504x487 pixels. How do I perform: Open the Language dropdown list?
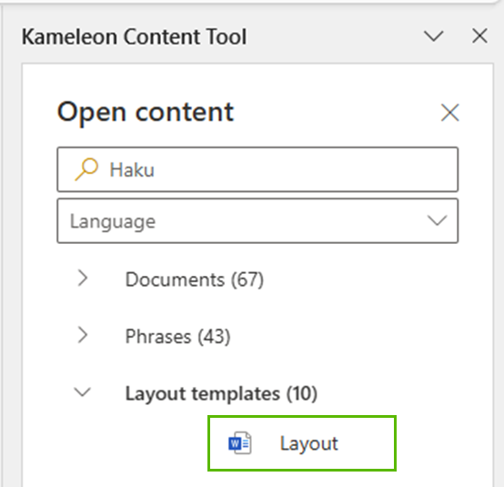click(257, 221)
